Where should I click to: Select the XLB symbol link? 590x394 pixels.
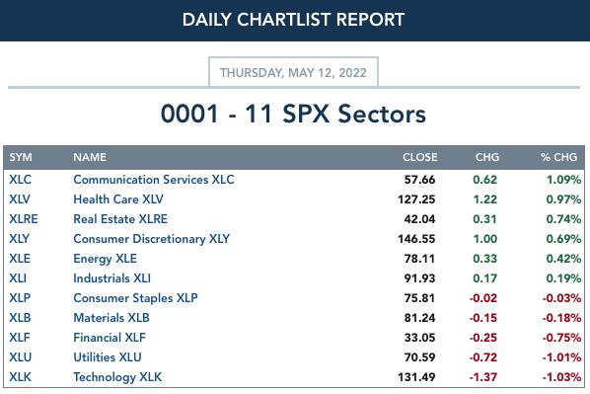coord(20,318)
